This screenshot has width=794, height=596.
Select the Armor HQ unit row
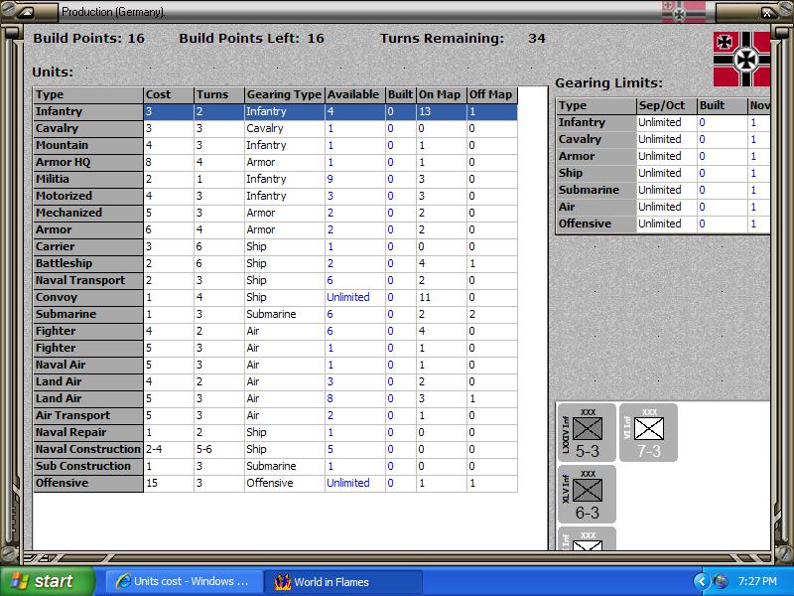[x=276, y=162]
